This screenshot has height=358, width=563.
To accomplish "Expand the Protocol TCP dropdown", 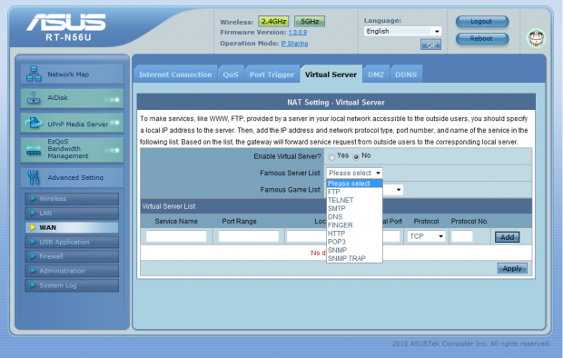I will tap(427, 236).
